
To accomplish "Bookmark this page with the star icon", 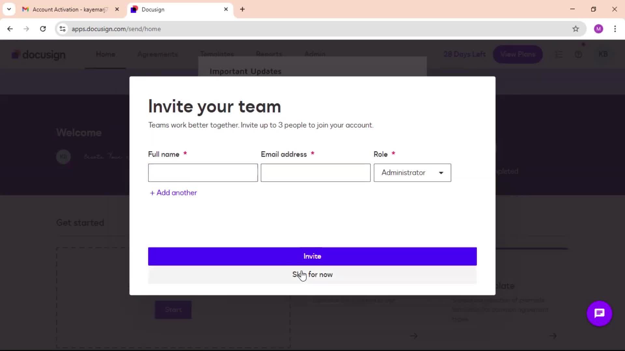I will tap(576, 29).
